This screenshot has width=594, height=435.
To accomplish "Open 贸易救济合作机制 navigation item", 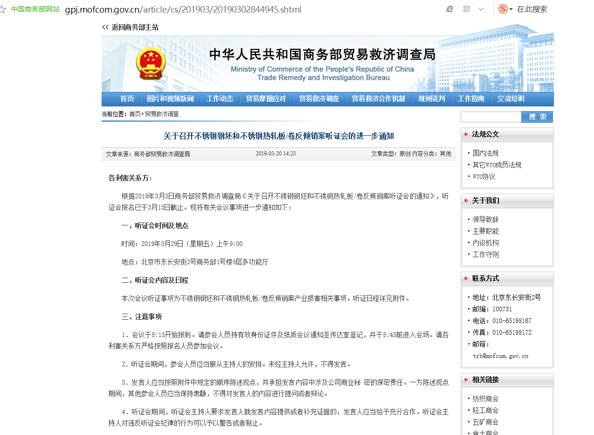I will pyautogui.click(x=378, y=98).
